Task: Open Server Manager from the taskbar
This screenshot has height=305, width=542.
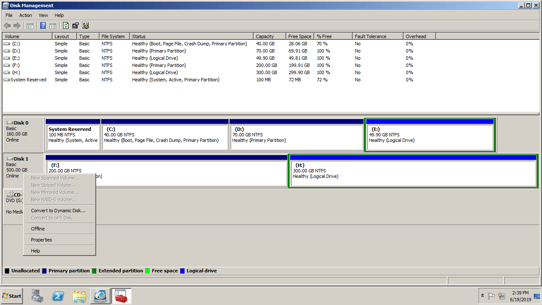Action: pyautogui.click(x=37, y=296)
